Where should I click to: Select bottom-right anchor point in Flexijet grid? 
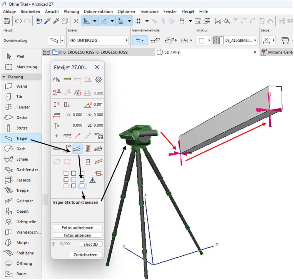(x=82, y=186)
